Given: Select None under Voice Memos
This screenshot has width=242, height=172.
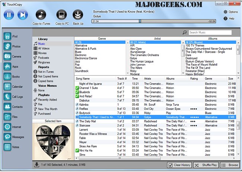Looking at the screenshot, I should click(x=41, y=90).
